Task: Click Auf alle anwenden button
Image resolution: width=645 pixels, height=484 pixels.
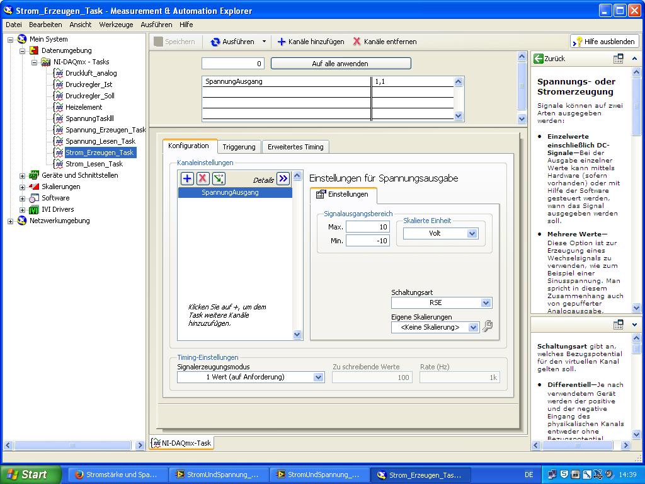Action: point(340,64)
